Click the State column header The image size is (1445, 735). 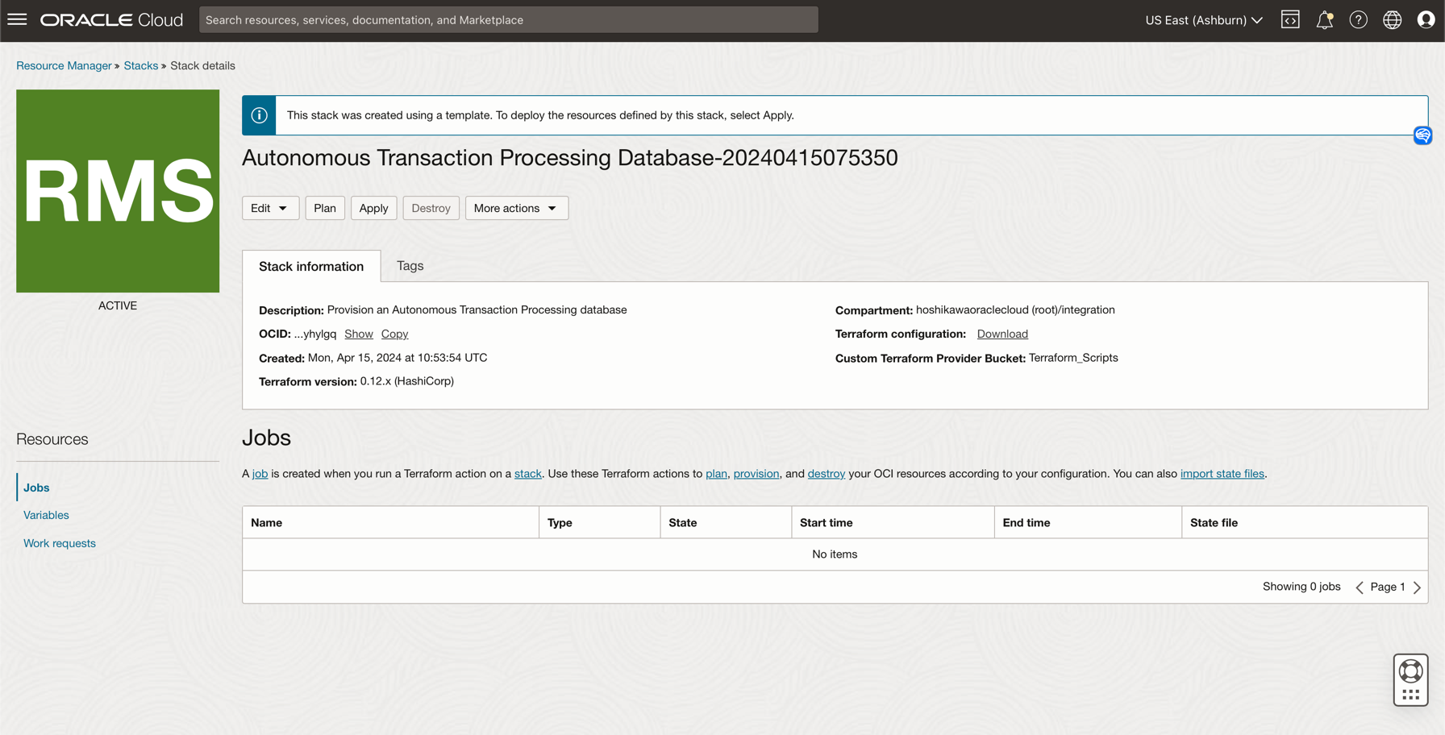726,522
